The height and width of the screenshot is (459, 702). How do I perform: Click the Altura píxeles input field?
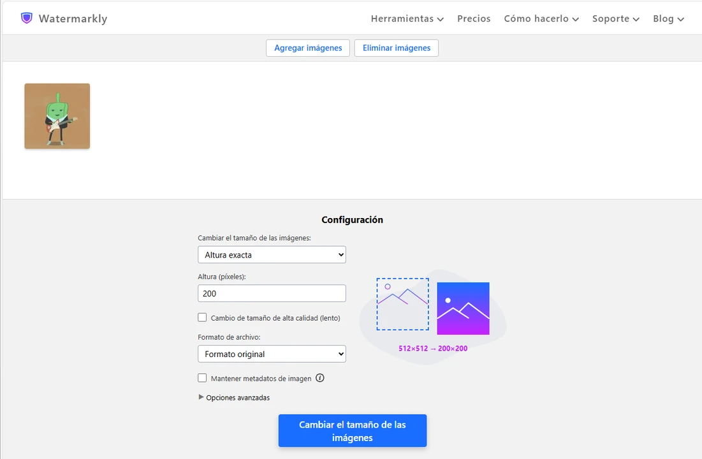coord(272,293)
